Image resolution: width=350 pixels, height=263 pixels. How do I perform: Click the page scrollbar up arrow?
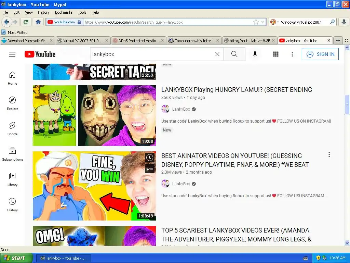[x=347, y=47]
